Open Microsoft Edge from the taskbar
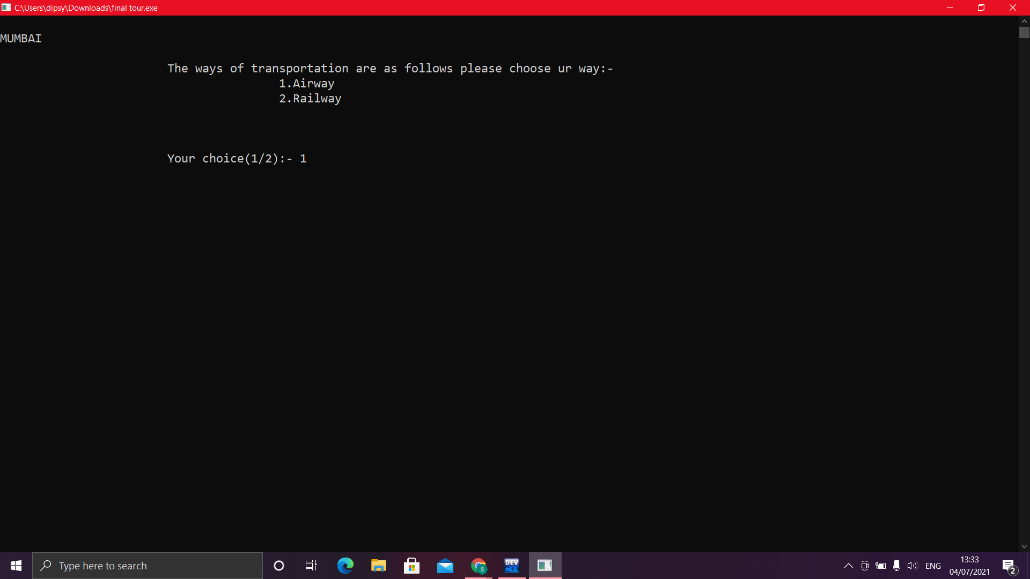This screenshot has height=579, width=1030. [345, 566]
